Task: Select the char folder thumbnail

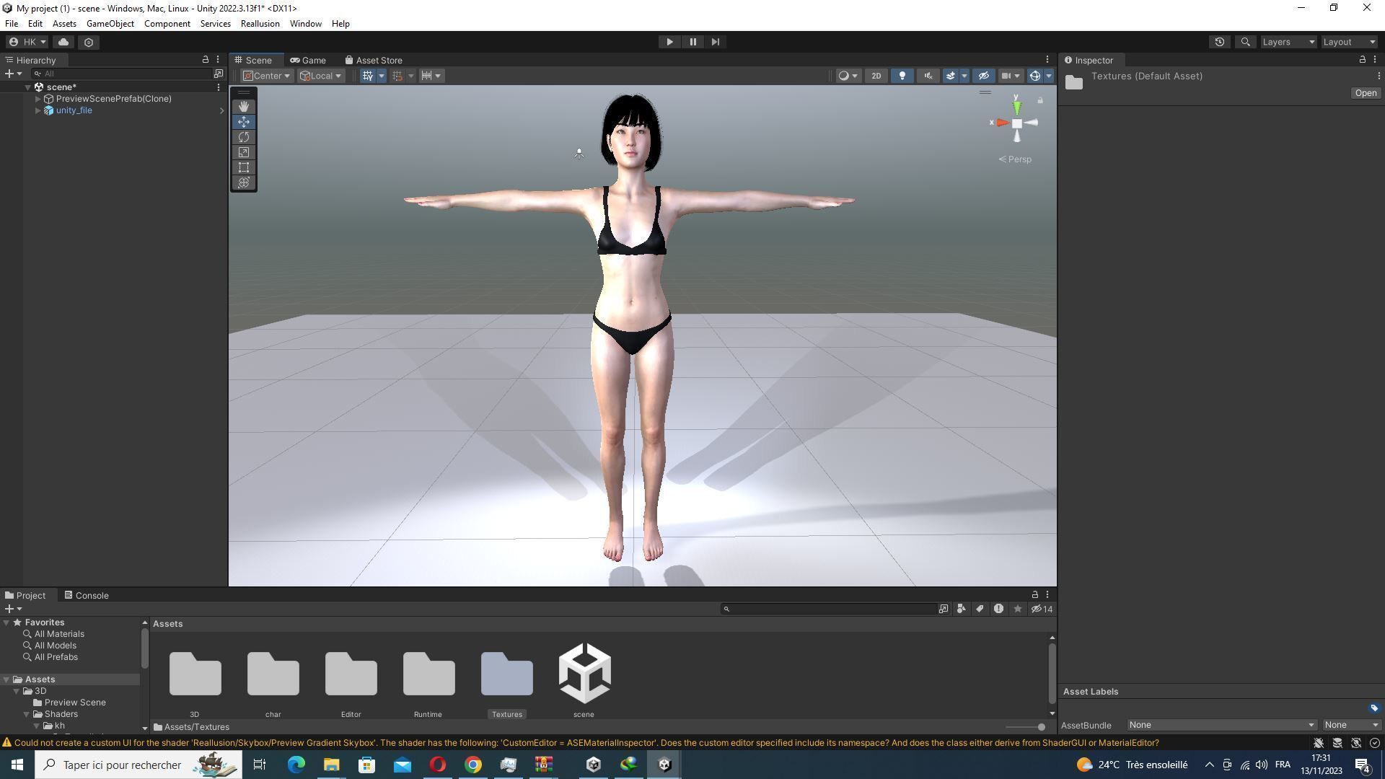Action: click(273, 674)
